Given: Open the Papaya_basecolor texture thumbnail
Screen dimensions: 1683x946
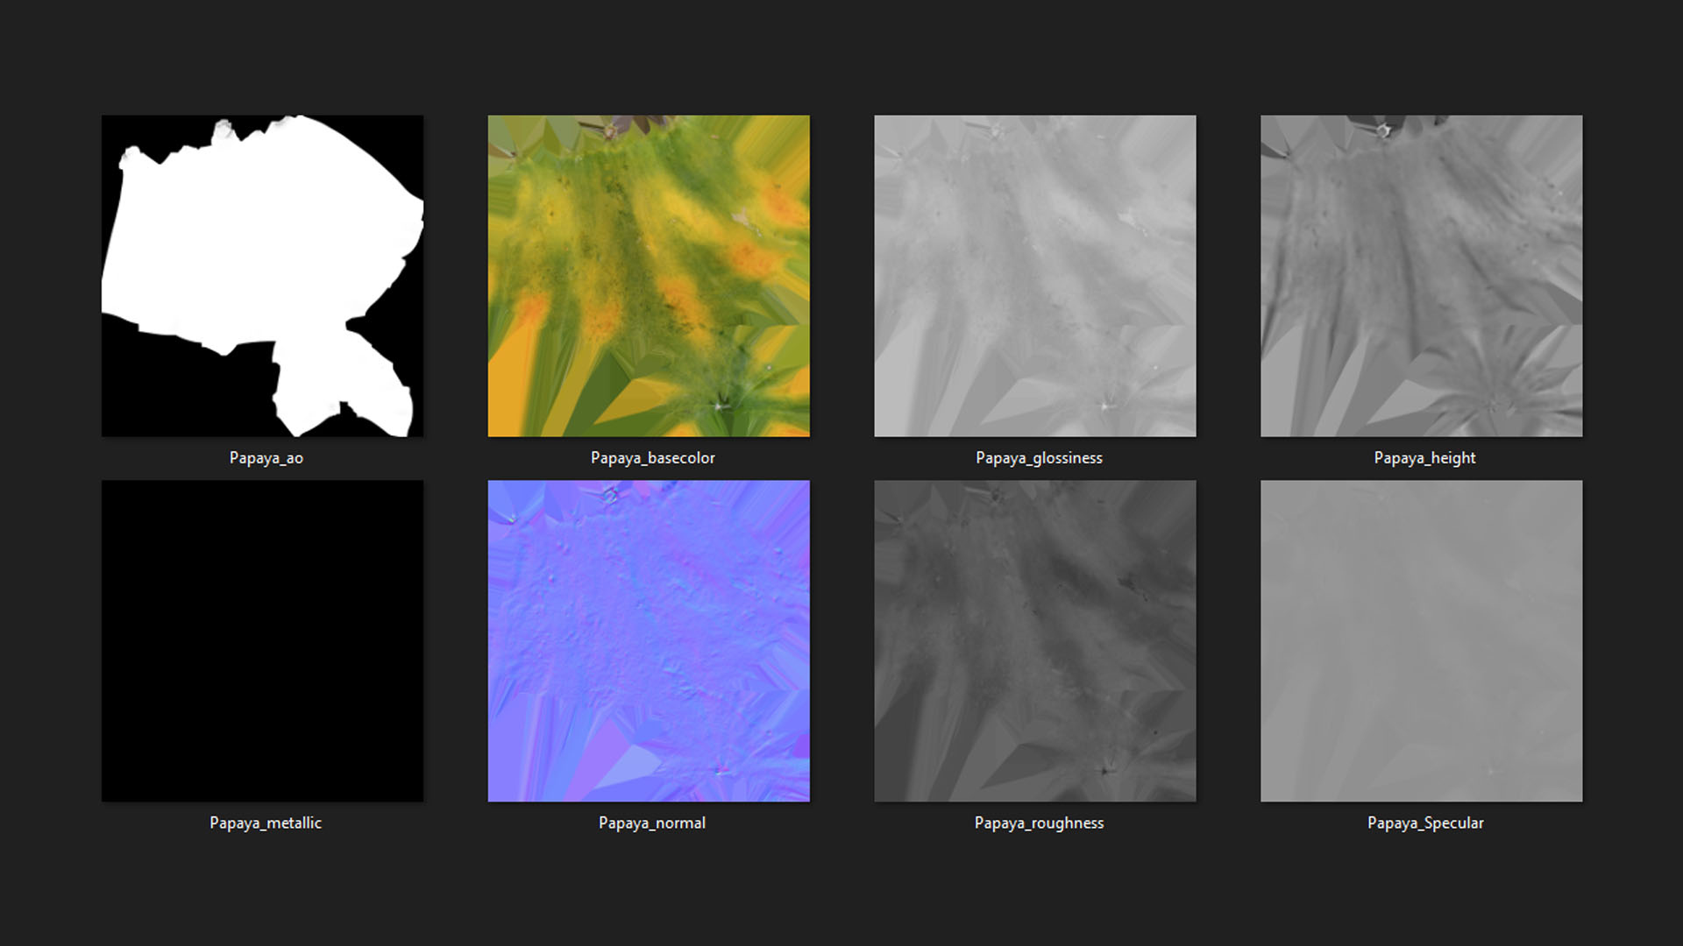Looking at the screenshot, I should click(649, 276).
